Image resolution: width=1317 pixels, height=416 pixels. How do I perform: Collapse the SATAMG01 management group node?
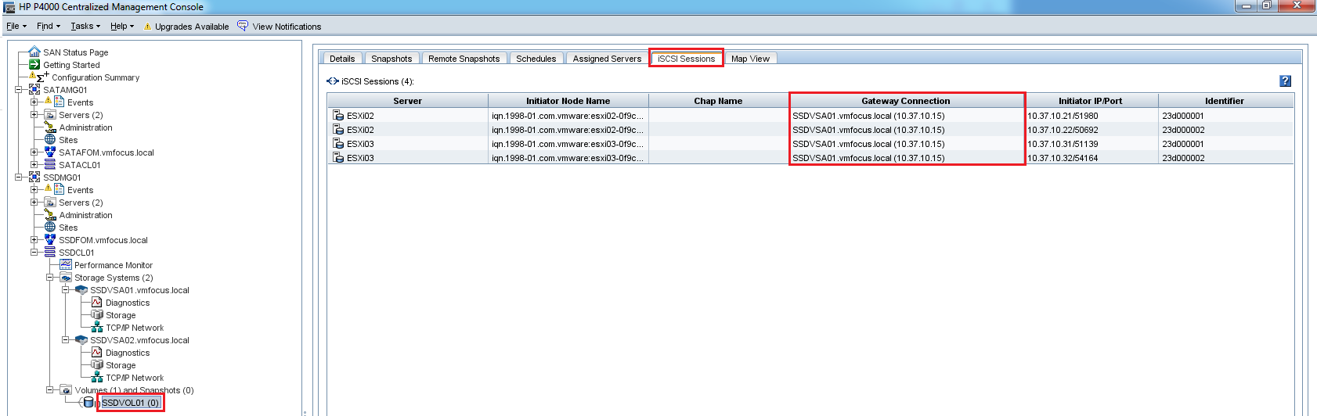click(19, 90)
